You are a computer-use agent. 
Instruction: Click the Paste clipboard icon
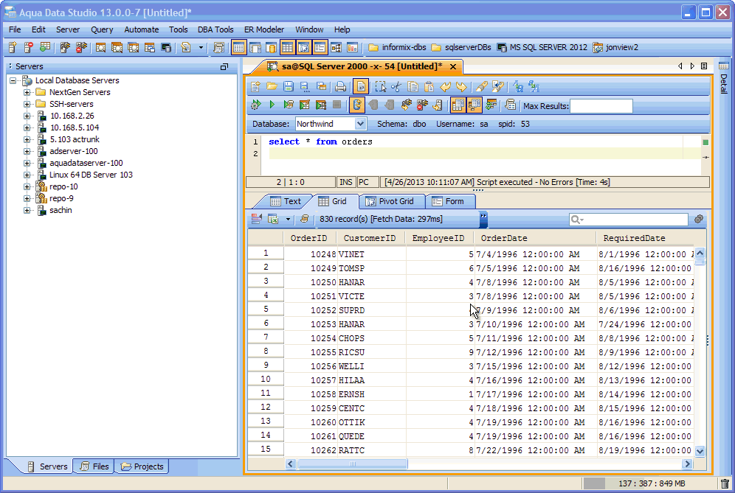point(429,87)
